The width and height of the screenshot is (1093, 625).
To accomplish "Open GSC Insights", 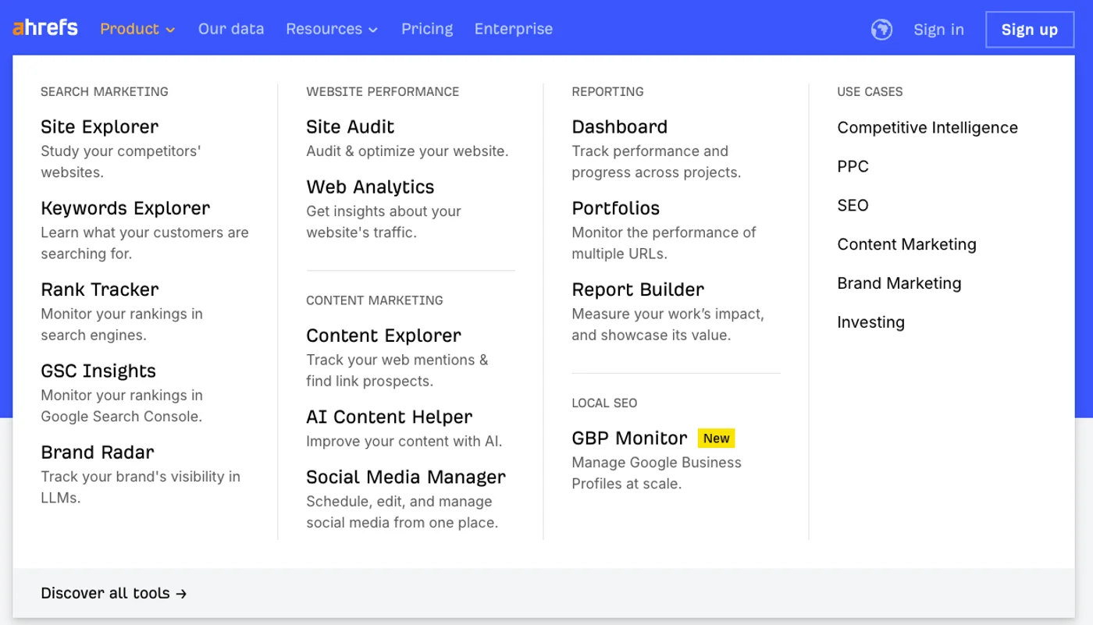I will [x=98, y=371].
